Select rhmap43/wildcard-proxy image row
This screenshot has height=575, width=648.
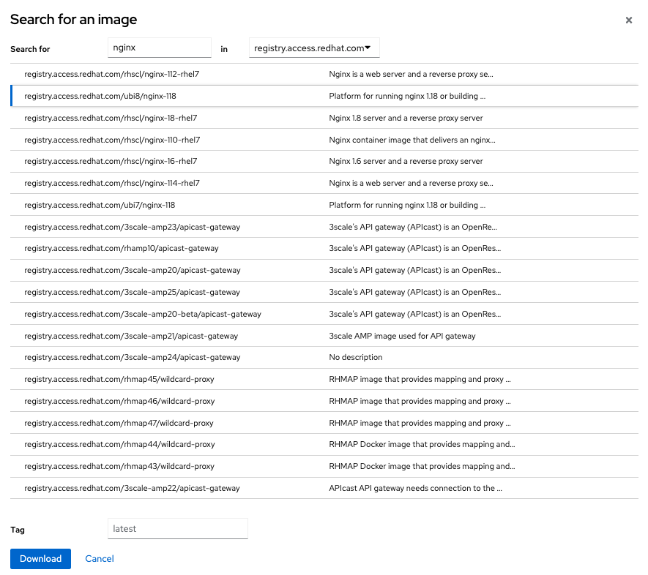(x=324, y=466)
